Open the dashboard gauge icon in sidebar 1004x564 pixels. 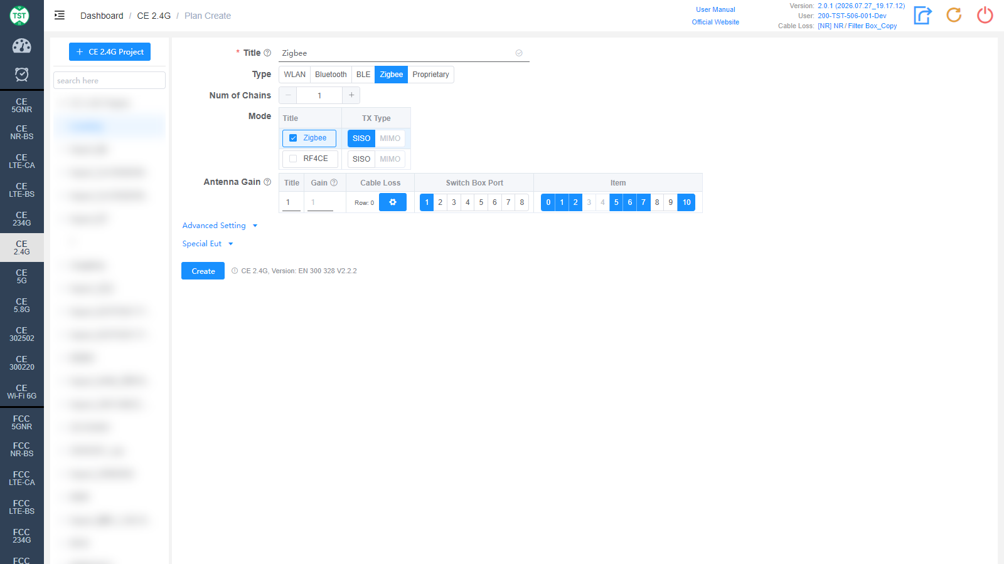(x=22, y=46)
